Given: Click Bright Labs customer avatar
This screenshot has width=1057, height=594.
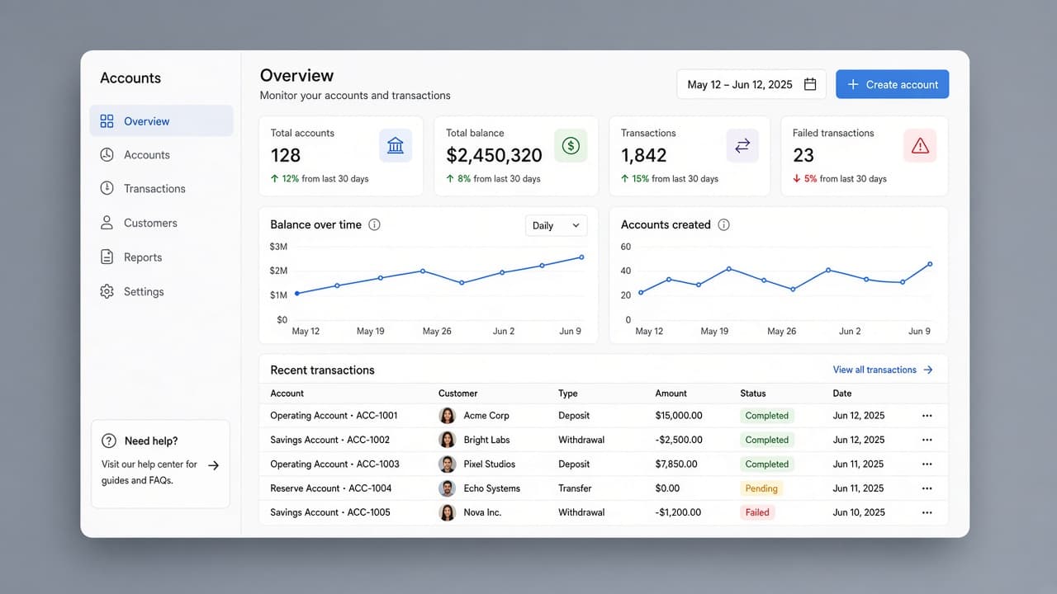Looking at the screenshot, I should [x=447, y=440].
